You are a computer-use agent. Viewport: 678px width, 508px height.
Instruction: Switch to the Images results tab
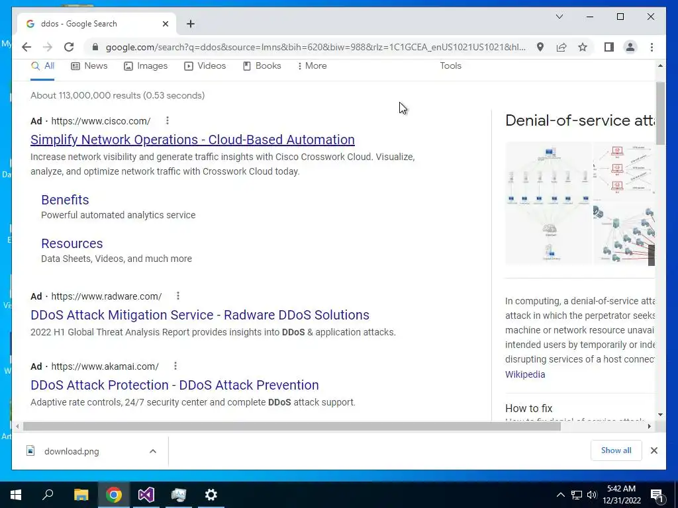[146, 66]
